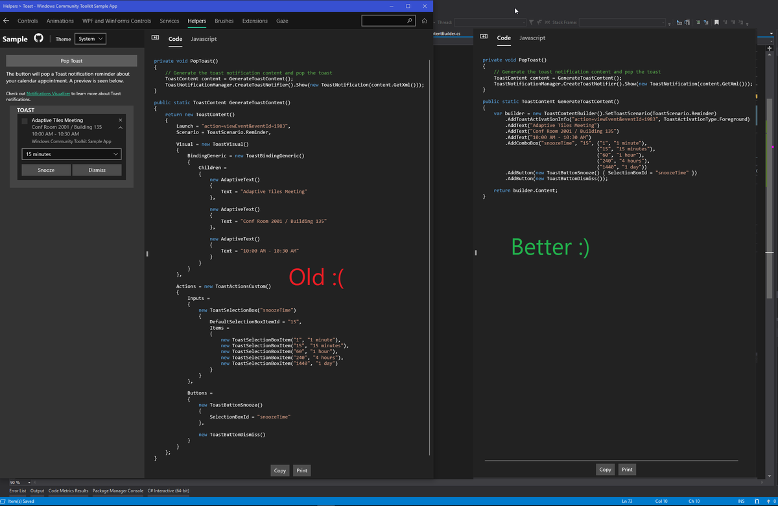Open the Extensions menu
The image size is (778, 506).
tap(255, 21)
